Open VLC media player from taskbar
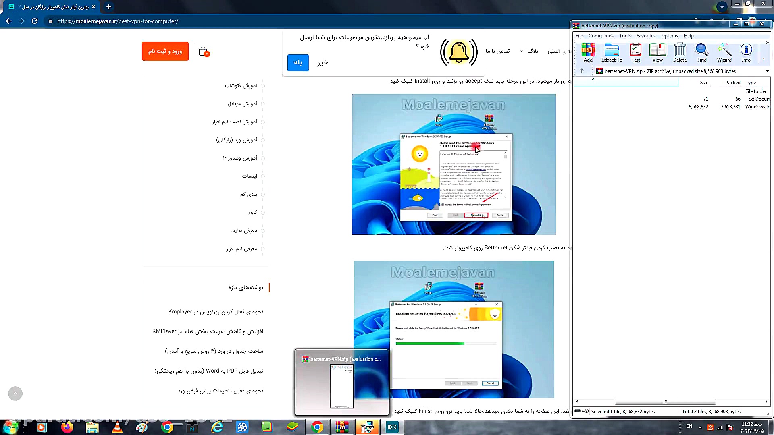Viewport: 774px width, 435px height. point(117,427)
